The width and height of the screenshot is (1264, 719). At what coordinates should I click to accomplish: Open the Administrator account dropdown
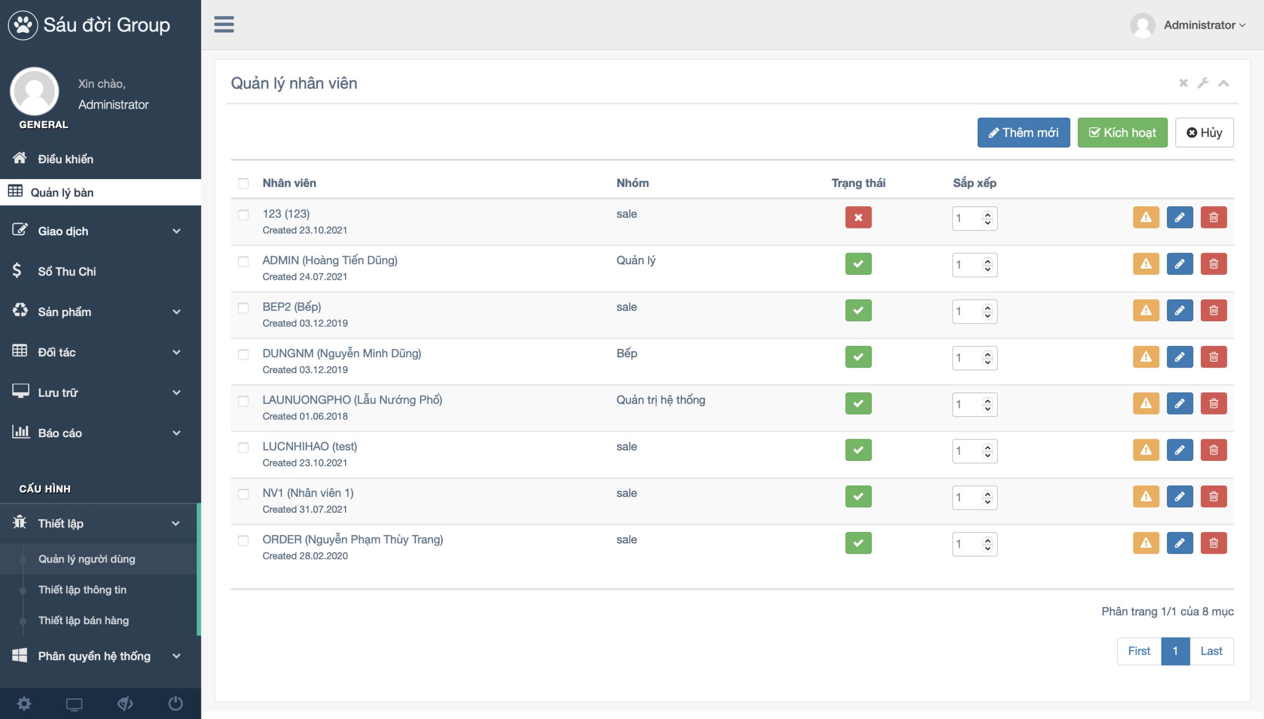(1204, 25)
